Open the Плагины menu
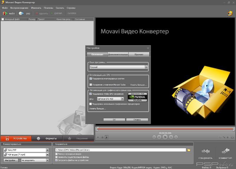Image resolution: width=236 pixels, height=169 pixels. coord(48,8)
